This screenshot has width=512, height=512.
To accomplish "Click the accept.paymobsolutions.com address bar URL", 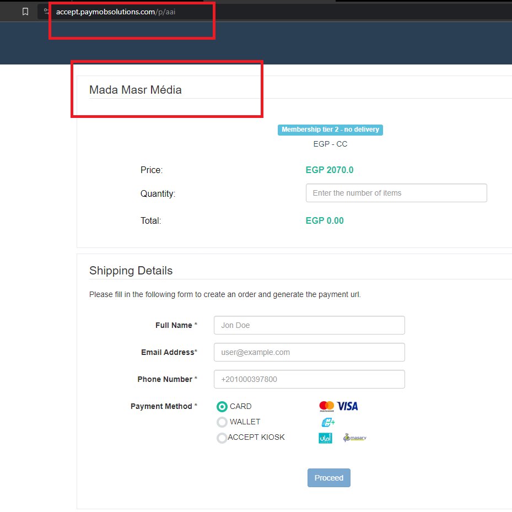I will 116,12.
